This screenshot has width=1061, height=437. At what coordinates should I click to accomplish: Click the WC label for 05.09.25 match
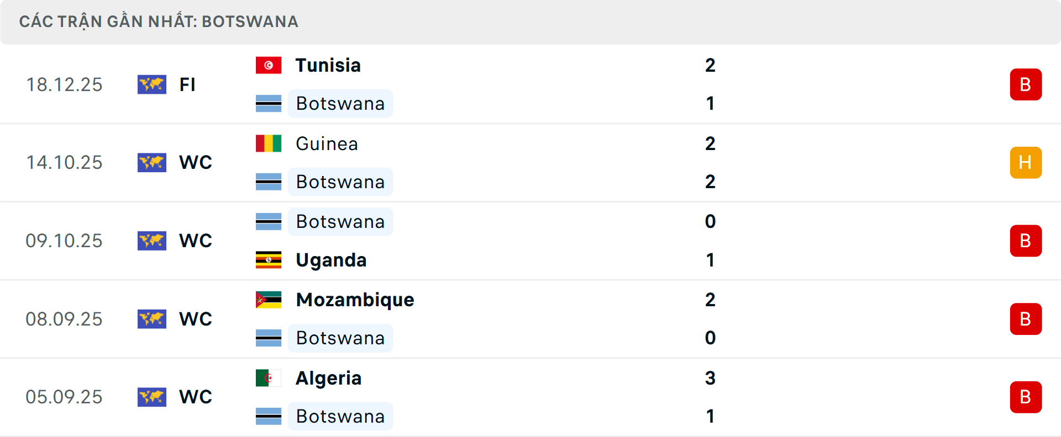[196, 397]
